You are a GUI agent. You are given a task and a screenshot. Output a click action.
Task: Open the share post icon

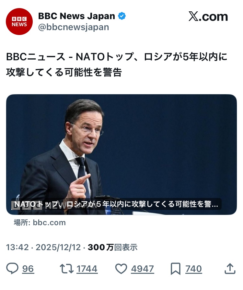tap(229, 268)
